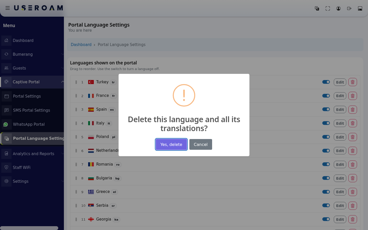Grab the drag handle for Greece row
Viewport: 368px width, 230px height.
pos(76,192)
